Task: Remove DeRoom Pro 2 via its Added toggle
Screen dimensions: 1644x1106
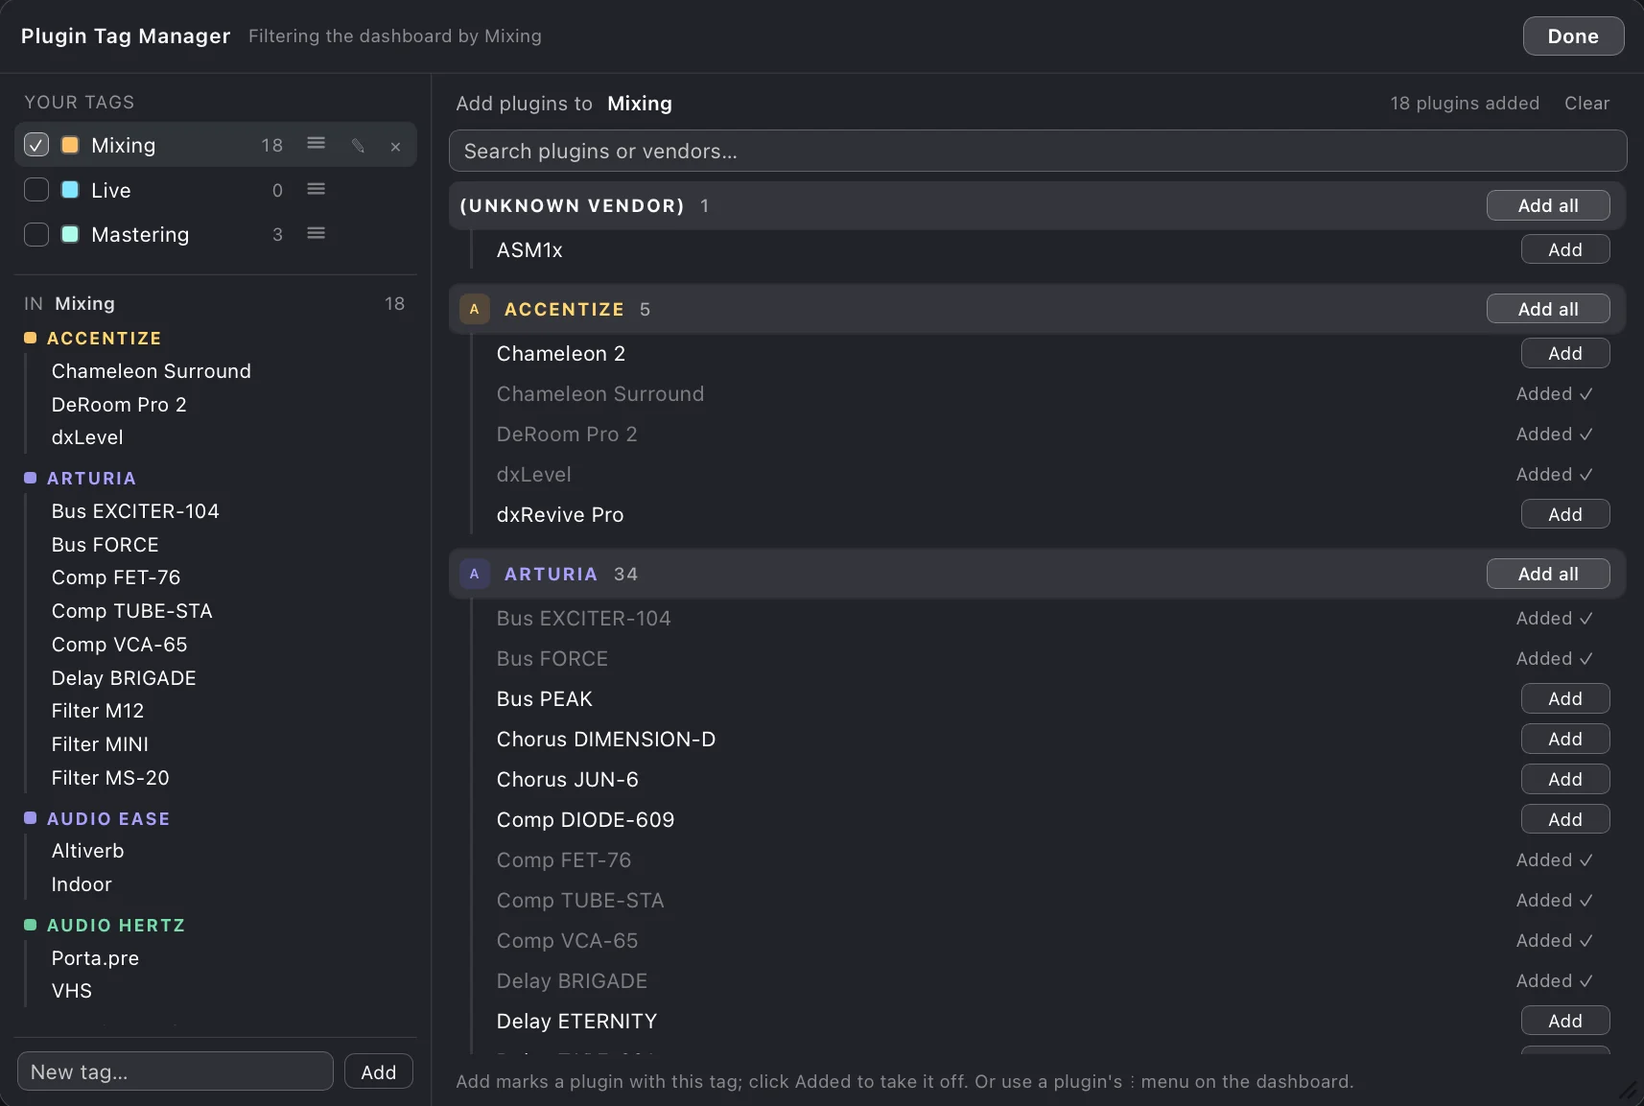Action: click(x=1554, y=434)
